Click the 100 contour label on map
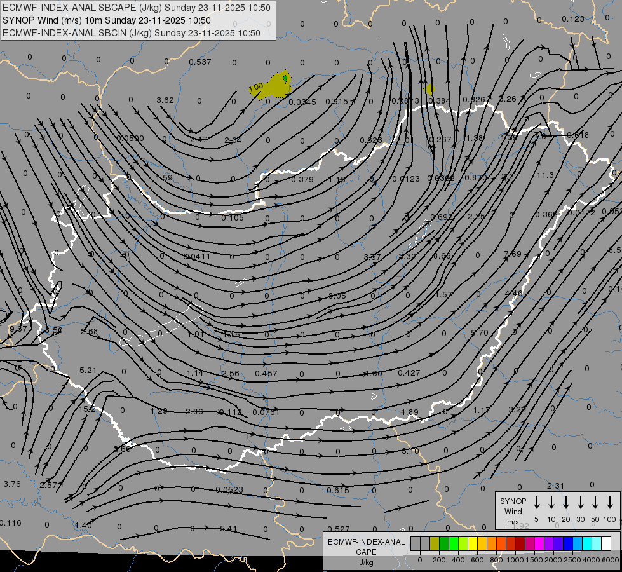This screenshot has height=572, width=622. [256, 86]
